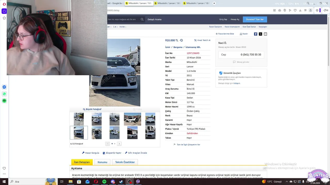
Task: Add page to bookmarks with the heart toolbar icon
Action: coord(295,10)
